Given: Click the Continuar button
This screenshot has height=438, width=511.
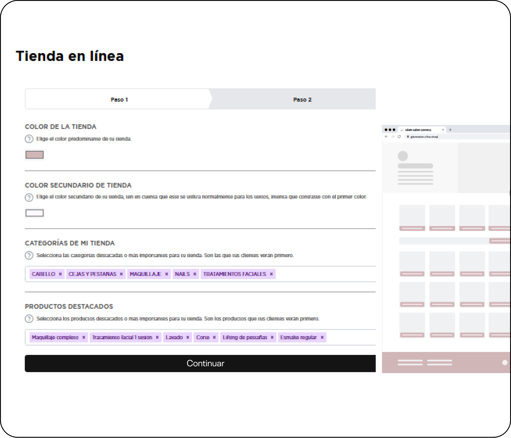Looking at the screenshot, I should (x=200, y=363).
